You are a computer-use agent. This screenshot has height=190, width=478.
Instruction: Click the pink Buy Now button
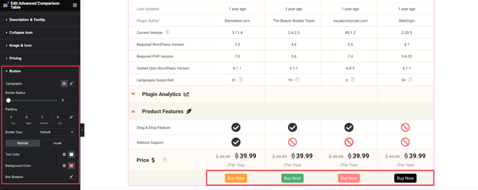[x=349, y=178]
